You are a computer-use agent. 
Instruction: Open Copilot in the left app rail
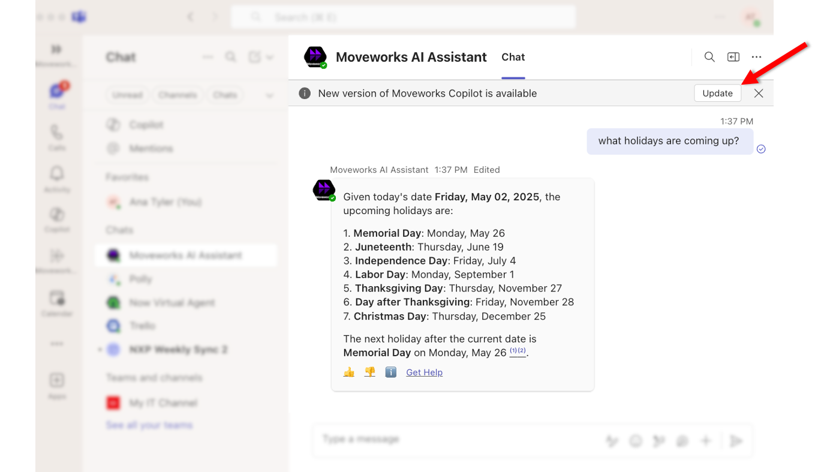pos(57,220)
